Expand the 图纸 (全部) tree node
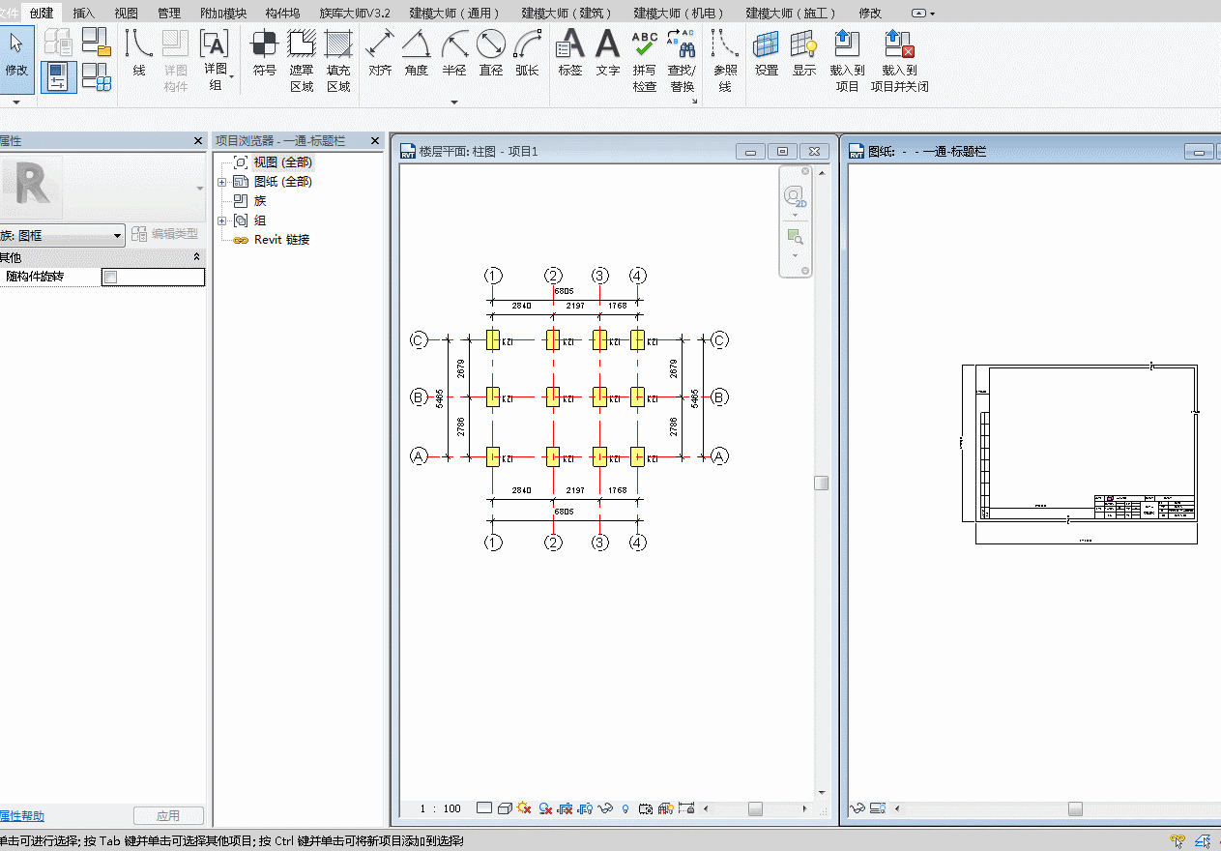 pyautogui.click(x=222, y=182)
